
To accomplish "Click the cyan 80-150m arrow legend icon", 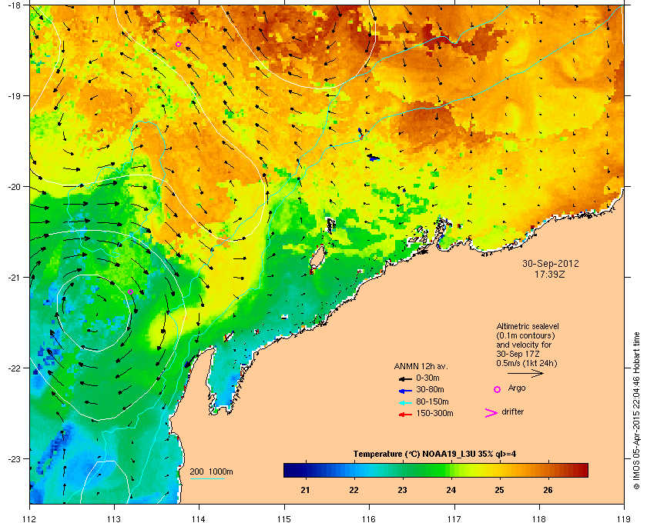I will (x=405, y=402).
